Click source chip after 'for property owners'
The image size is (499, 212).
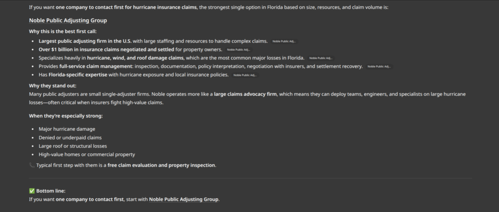coord(238,50)
